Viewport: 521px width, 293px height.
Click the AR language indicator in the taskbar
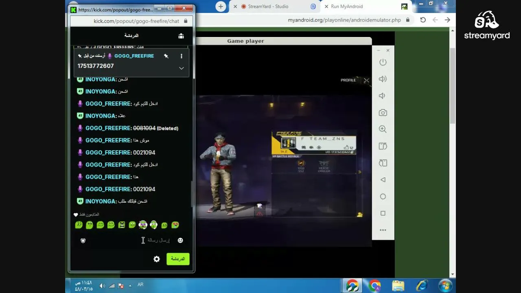pyautogui.click(x=140, y=284)
